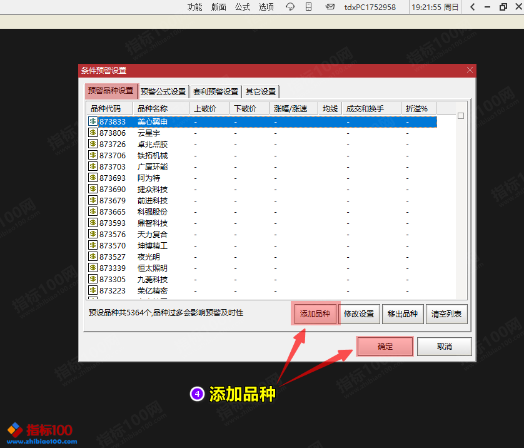
Task: Select the row named 广厦环能
Action: pos(262,167)
